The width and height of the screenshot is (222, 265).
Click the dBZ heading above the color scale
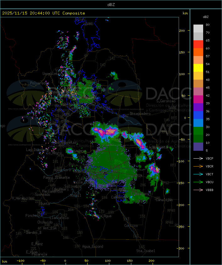click(206, 17)
